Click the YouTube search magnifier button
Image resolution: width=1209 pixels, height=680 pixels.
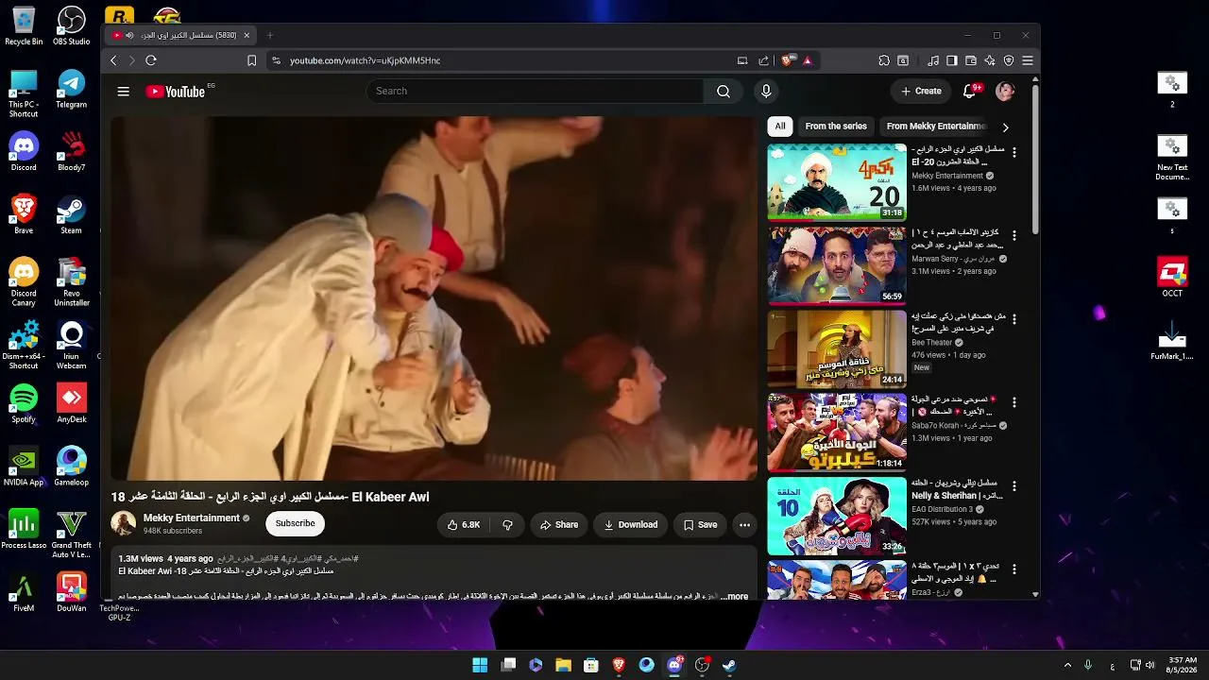click(723, 92)
